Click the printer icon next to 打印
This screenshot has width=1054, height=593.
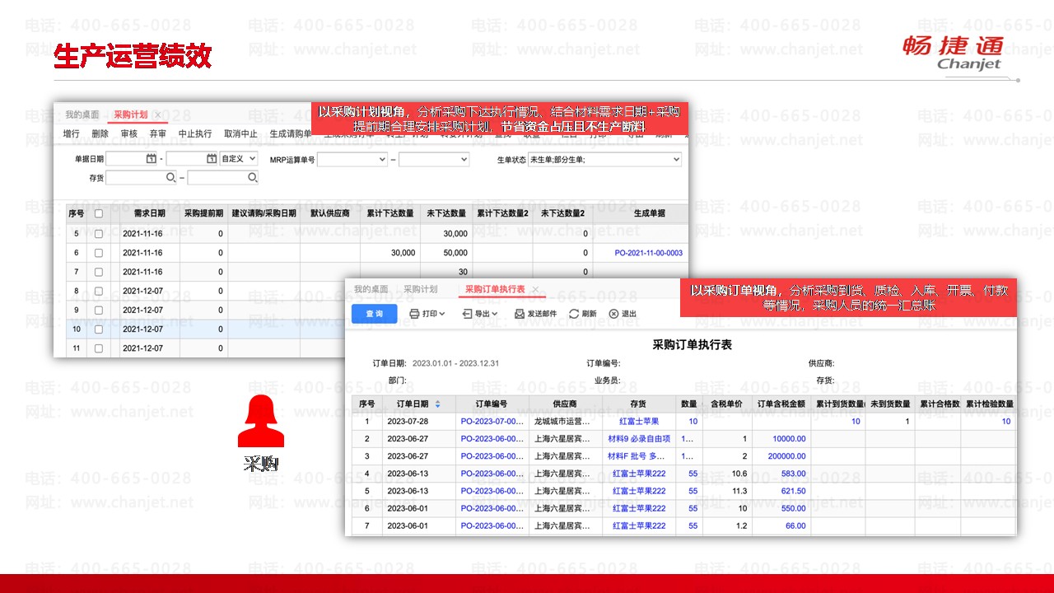point(414,314)
